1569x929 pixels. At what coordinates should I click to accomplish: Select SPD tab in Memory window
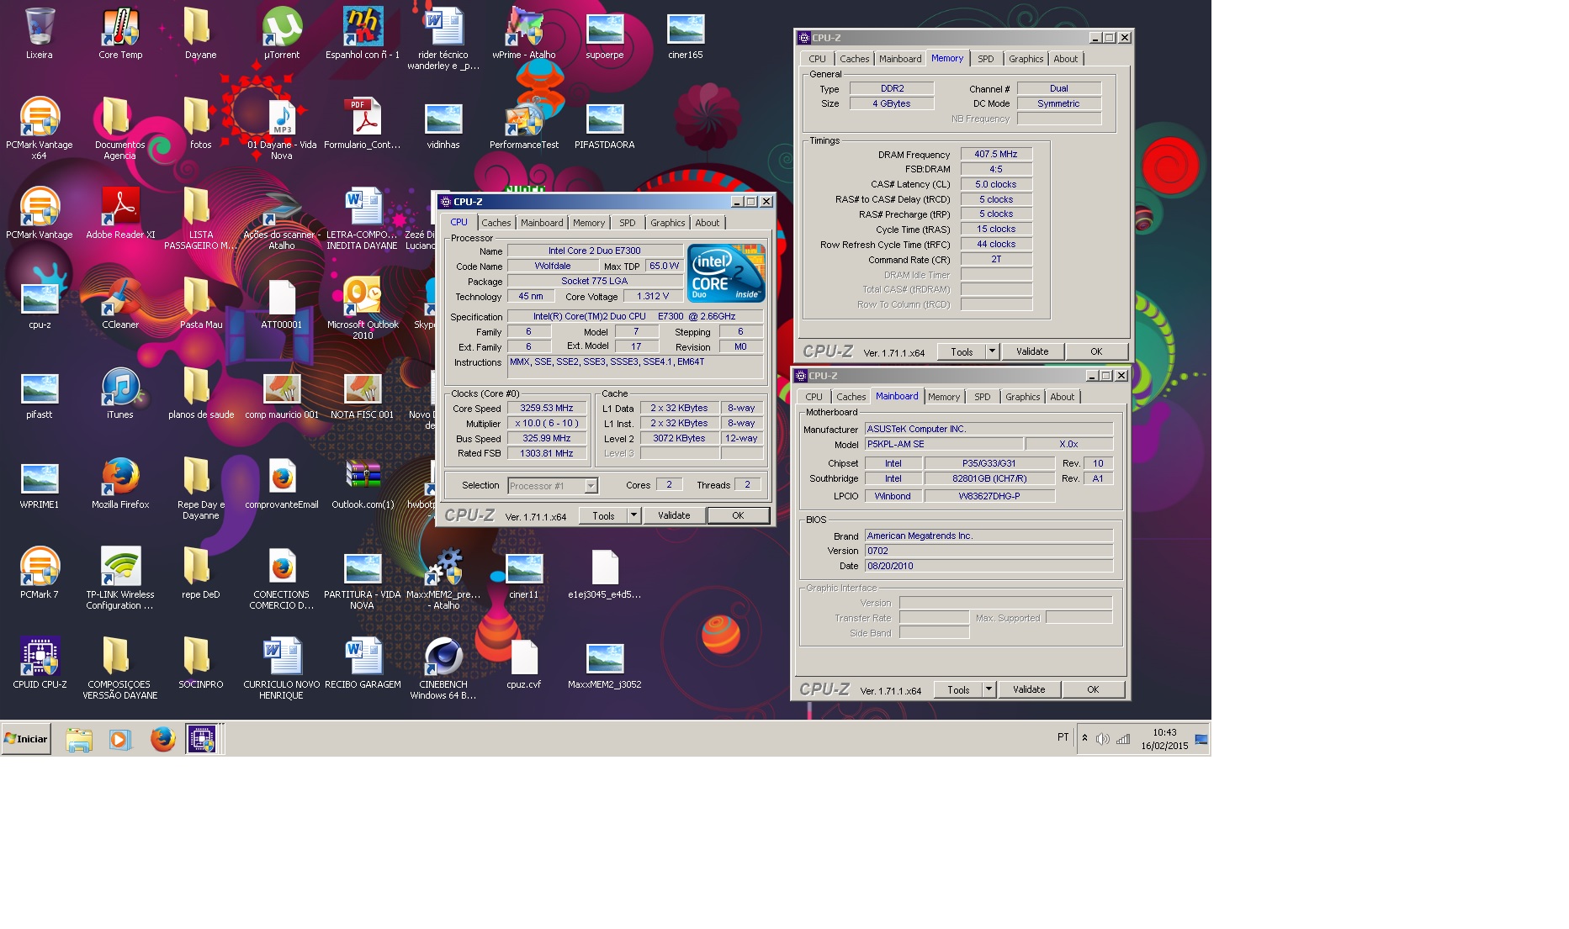(986, 59)
